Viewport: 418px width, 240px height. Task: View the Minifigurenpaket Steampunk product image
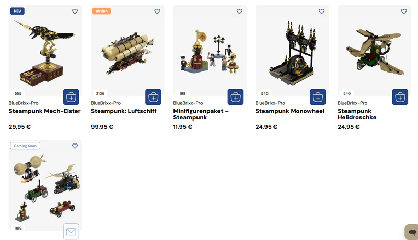(210, 51)
